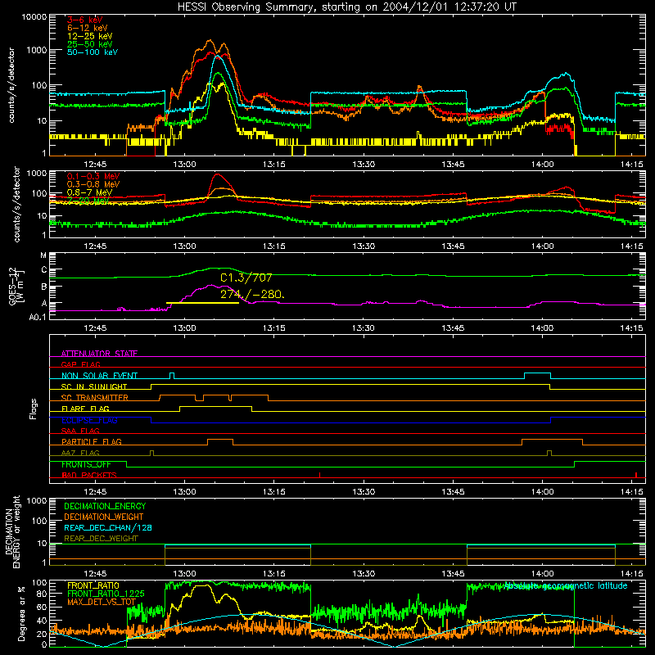Click the 7-20 MeV legend entry
This screenshot has width=655, height=655.
point(88,201)
